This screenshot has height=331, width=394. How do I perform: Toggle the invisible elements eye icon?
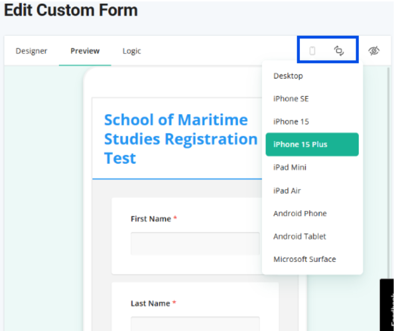tap(374, 51)
